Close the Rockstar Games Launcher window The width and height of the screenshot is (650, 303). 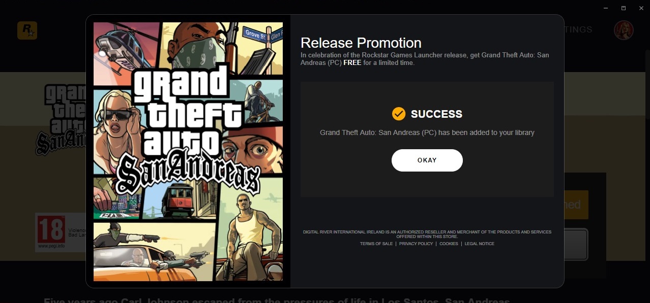pyautogui.click(x=639, y=8)
